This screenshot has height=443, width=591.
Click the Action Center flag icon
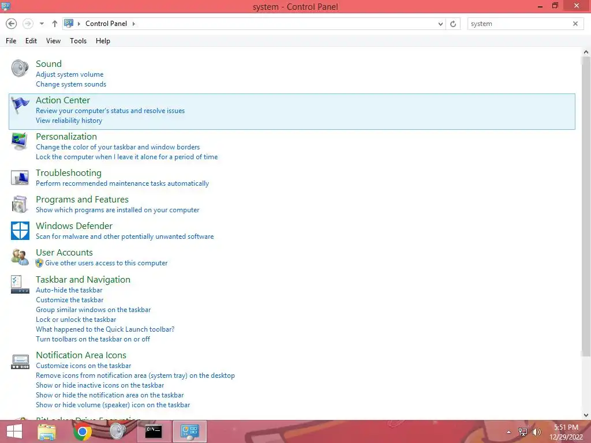tap(20, 105)
